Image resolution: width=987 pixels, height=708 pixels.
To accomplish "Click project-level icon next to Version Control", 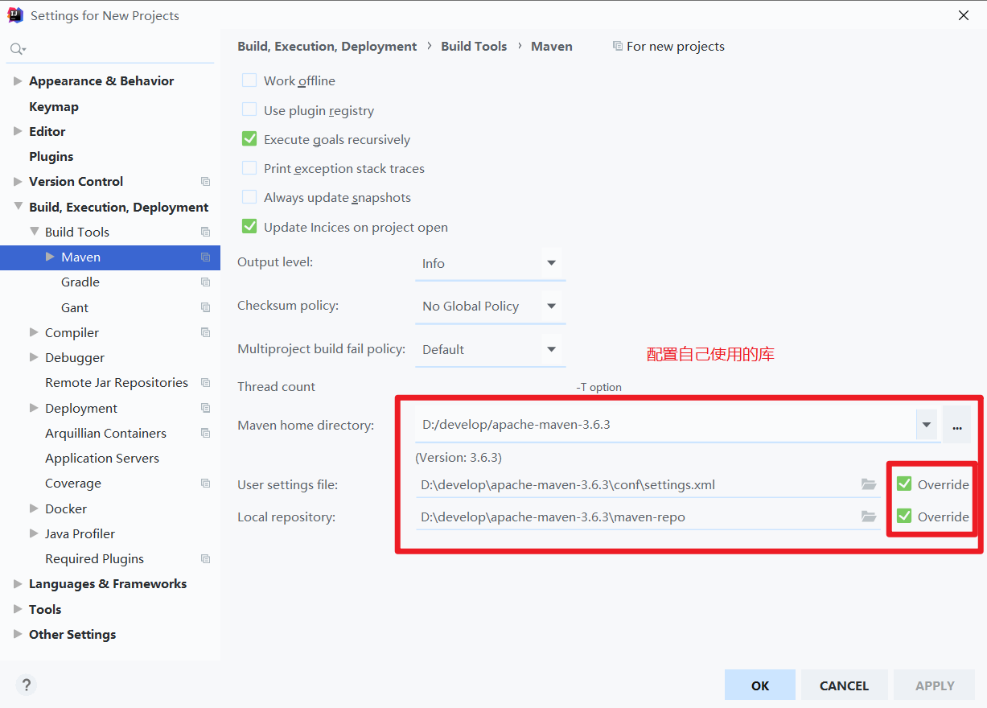I will coord(205,182).
